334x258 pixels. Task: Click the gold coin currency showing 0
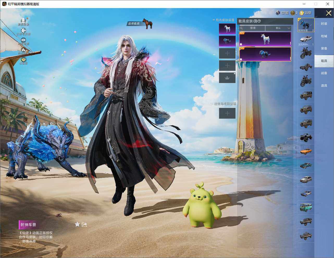(293, 13)
